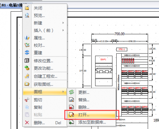Select 添加至数据库... menu entry
Image resolution: width=159 pixels, height=129 pixels.
coord(92,122)
